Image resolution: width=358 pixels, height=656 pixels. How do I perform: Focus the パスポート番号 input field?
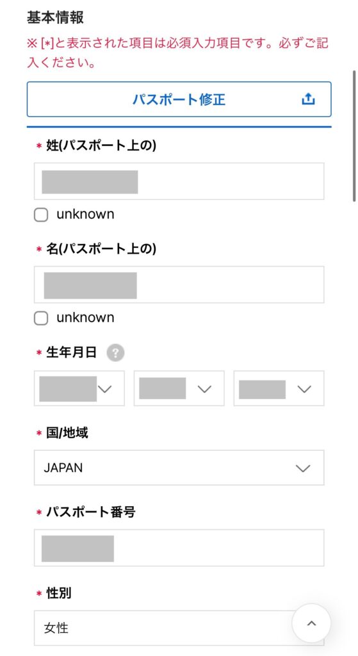click(x=179, y=548)
